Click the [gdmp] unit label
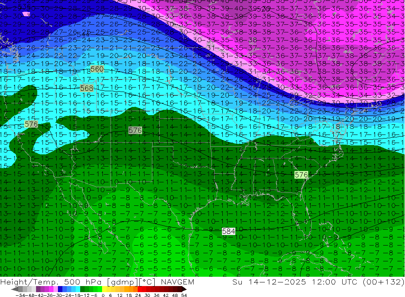Image resolution: width=405 pixels, height=297 pixels. [x=123, y=282]
